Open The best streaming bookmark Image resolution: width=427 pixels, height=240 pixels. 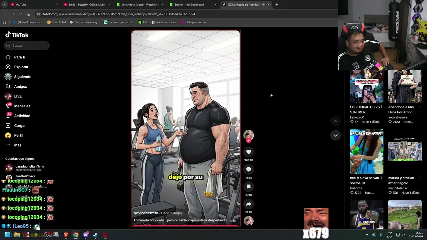pyautogui.click(x=84, y=22)
